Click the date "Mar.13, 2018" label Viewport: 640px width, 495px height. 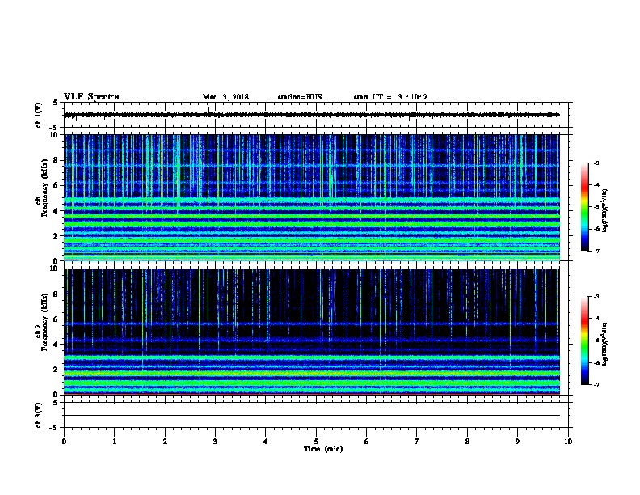pos(225,97)
